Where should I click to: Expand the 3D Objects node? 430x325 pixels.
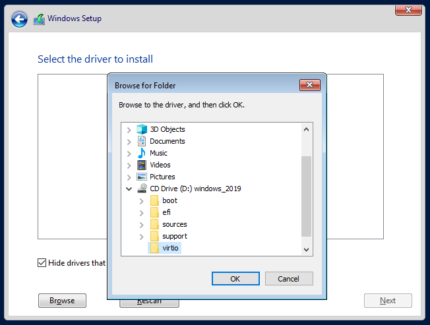click(x=129, y=130)
